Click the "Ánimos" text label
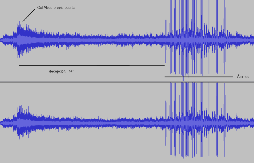Image resolution: width=254 pixels, height=163 pixels. tap(243, 77)
